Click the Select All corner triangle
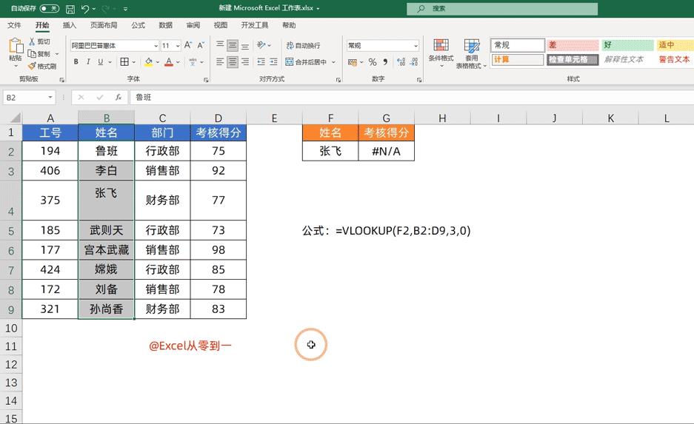The image size is (694, 424). [x=16, y=118]
